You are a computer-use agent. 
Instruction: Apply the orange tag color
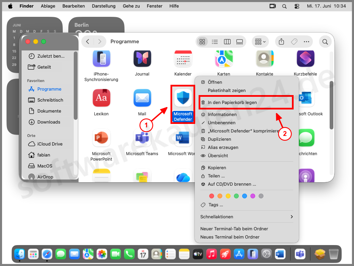pos(220,196)
